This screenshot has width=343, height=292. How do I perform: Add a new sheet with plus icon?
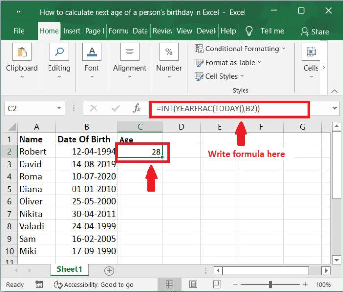coord(109,271)
